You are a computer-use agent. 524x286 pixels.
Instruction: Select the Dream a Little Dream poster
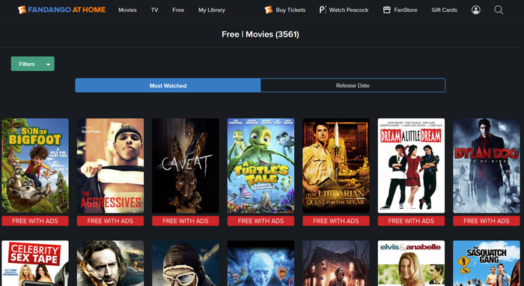click(411, 165)
